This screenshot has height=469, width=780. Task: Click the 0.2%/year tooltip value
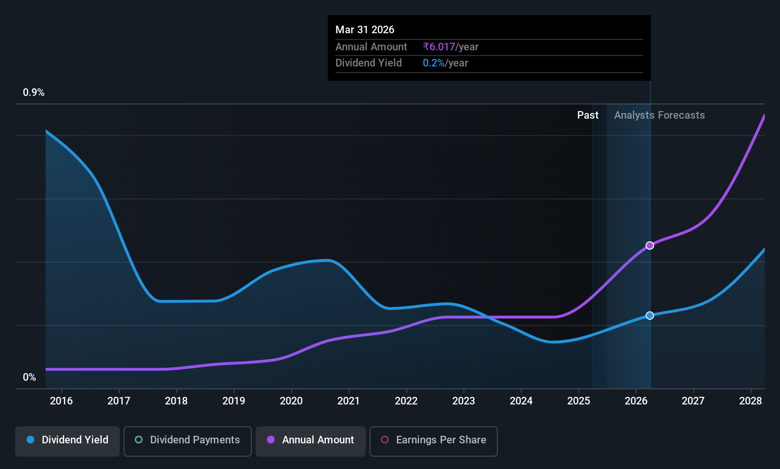(x=446, y=63)
